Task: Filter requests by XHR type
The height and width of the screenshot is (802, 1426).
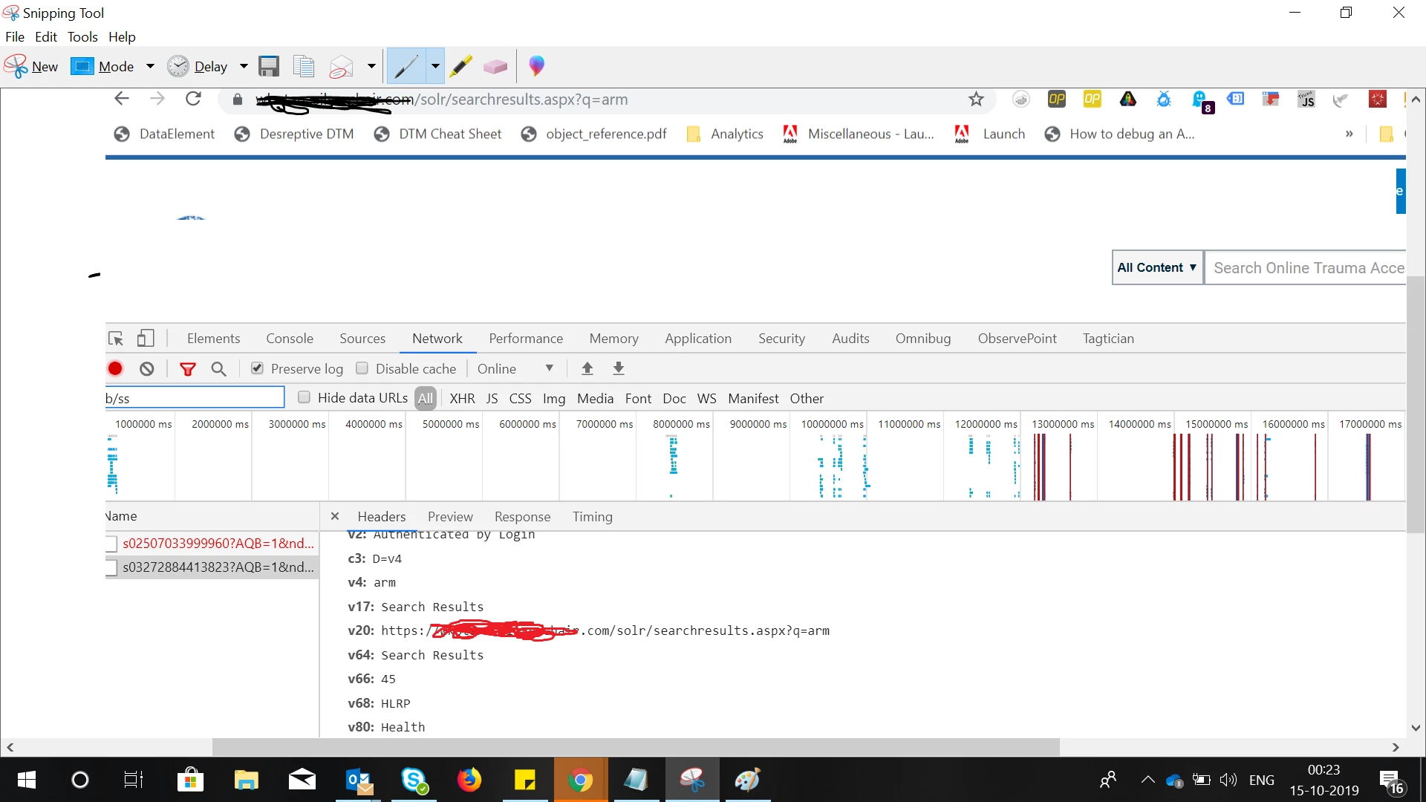Action: (462, 399)
